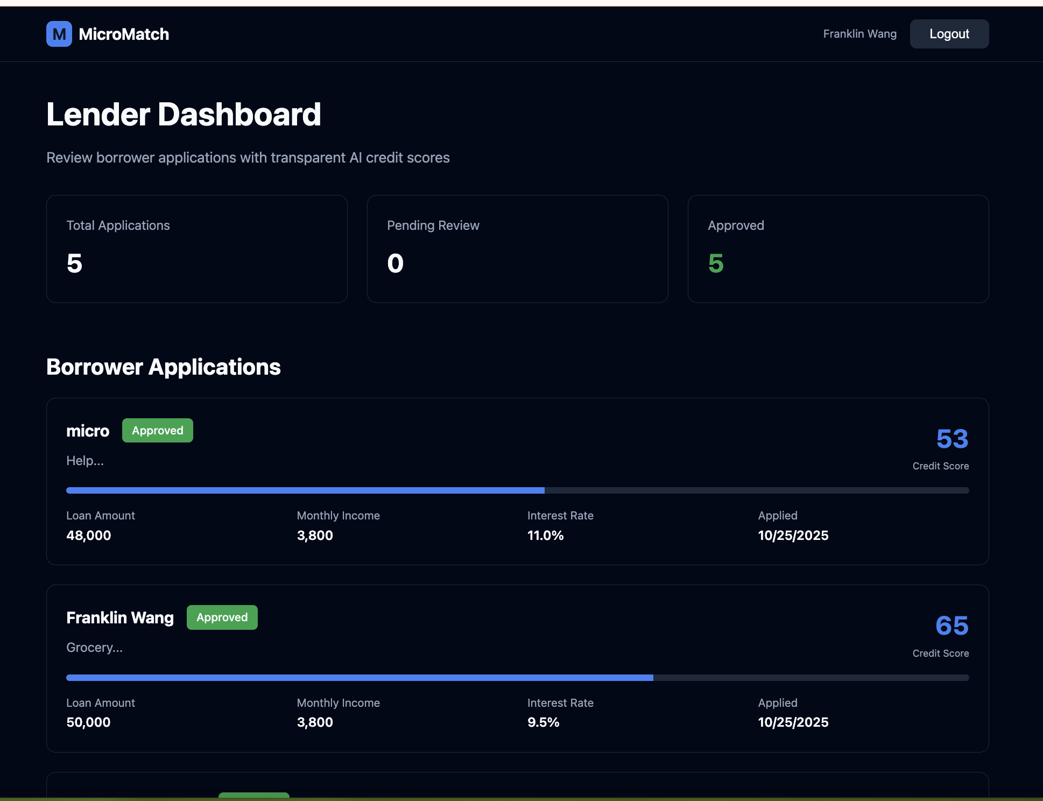This screenshot has height=801, width=1043.
Task: Click the micro credit score progress bar
Action: [517, 490]
